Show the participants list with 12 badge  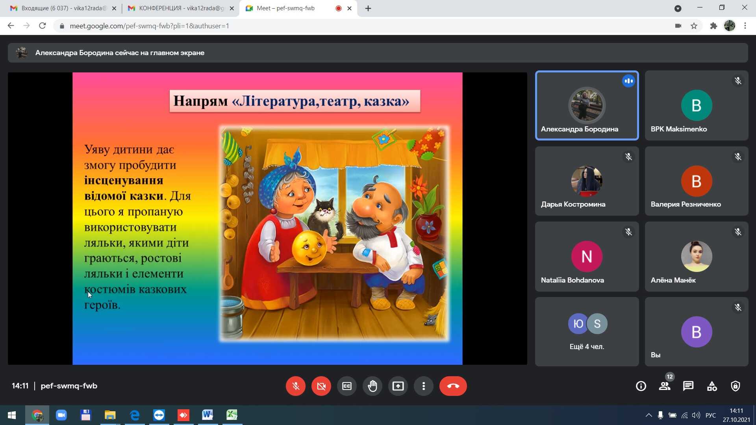665,386
